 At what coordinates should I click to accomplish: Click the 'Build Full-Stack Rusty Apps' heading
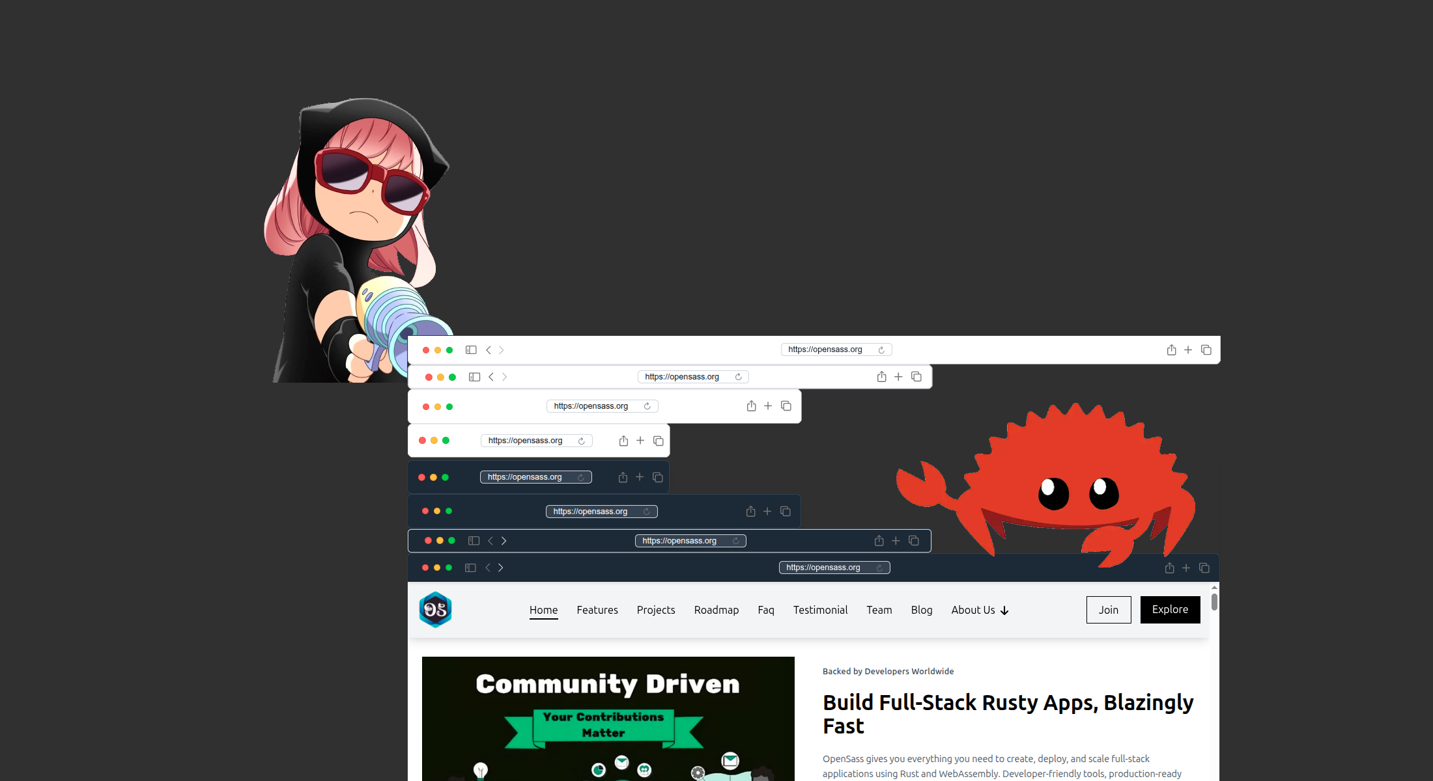pyautogui.click(x=1008, y=714)
